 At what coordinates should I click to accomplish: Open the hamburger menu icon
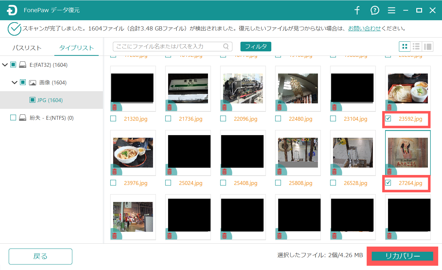coord(391,10)
